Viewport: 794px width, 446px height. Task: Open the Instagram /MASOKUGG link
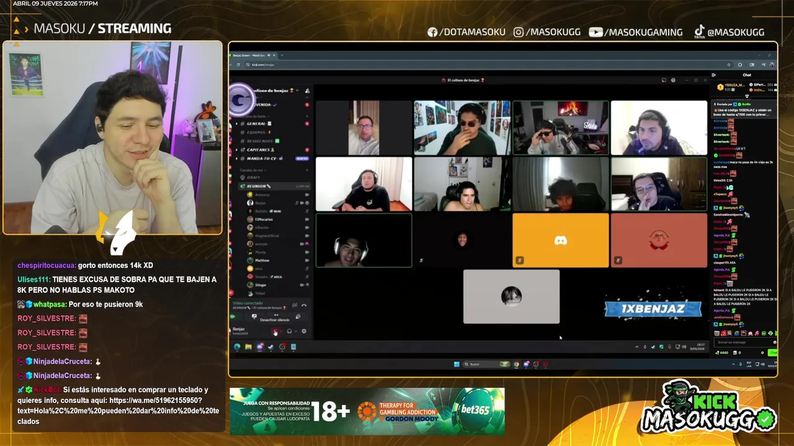[x=547, y=32]
